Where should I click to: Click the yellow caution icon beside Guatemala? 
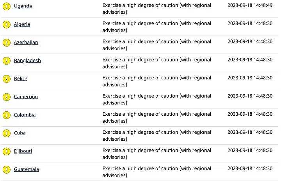(x=6, y=169)
